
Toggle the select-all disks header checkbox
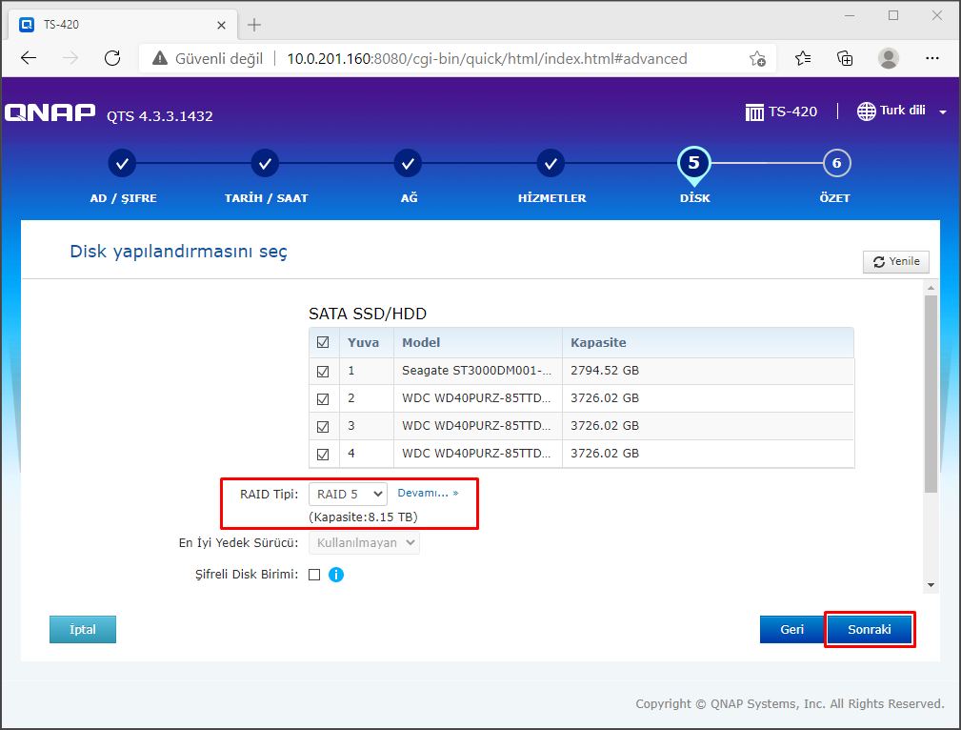[323, 342]
